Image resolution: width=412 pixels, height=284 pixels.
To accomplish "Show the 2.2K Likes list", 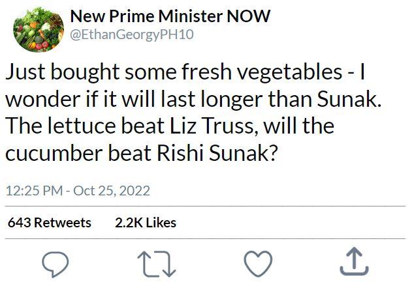I will pyautogui.click(x=146, y=223).
